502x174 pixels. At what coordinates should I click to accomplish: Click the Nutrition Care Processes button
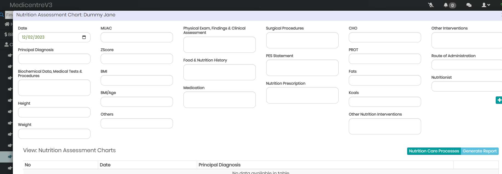[x=434, y=151]
